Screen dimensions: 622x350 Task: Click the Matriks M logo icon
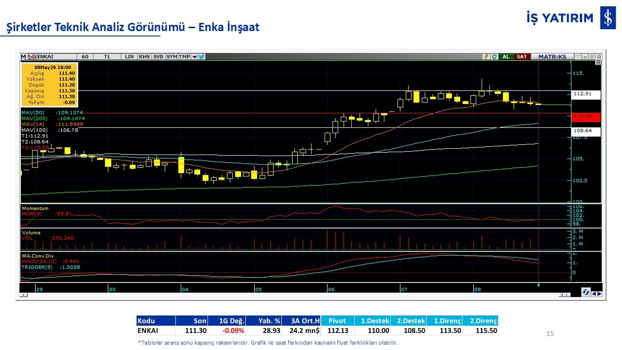pyautogui.click(x=23, y=56)
